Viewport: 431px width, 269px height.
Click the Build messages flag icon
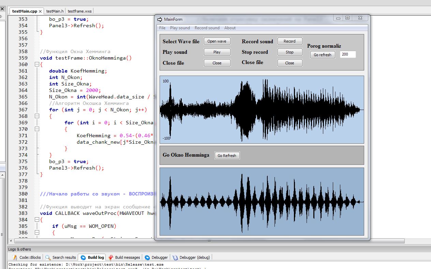click(x=111, y=257)
